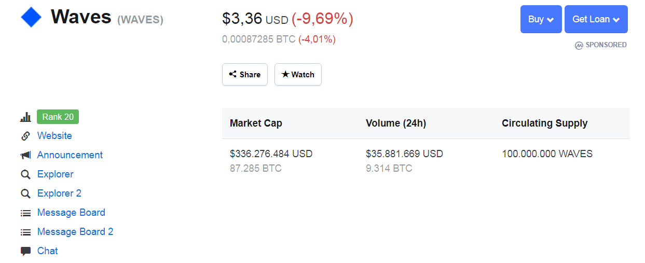Click the chain link icon beside Website
The width and height of the screenshot is (645, 263).
(x=25, y=136)
